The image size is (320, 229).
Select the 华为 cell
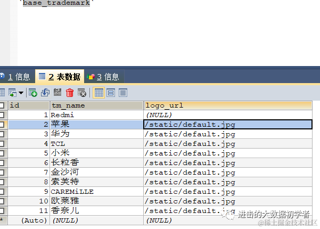97,134
